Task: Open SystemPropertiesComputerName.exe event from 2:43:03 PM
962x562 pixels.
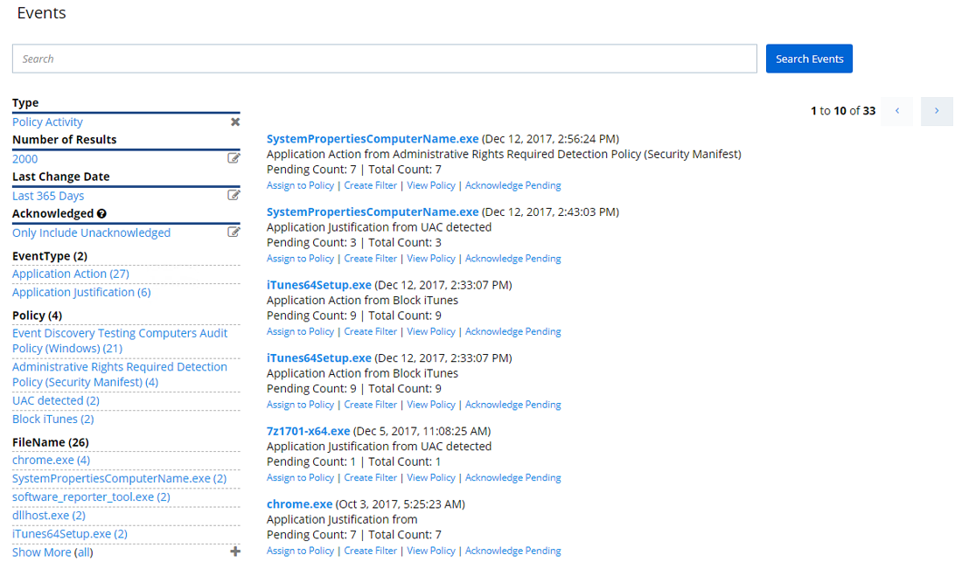Action: pos(373,212)
